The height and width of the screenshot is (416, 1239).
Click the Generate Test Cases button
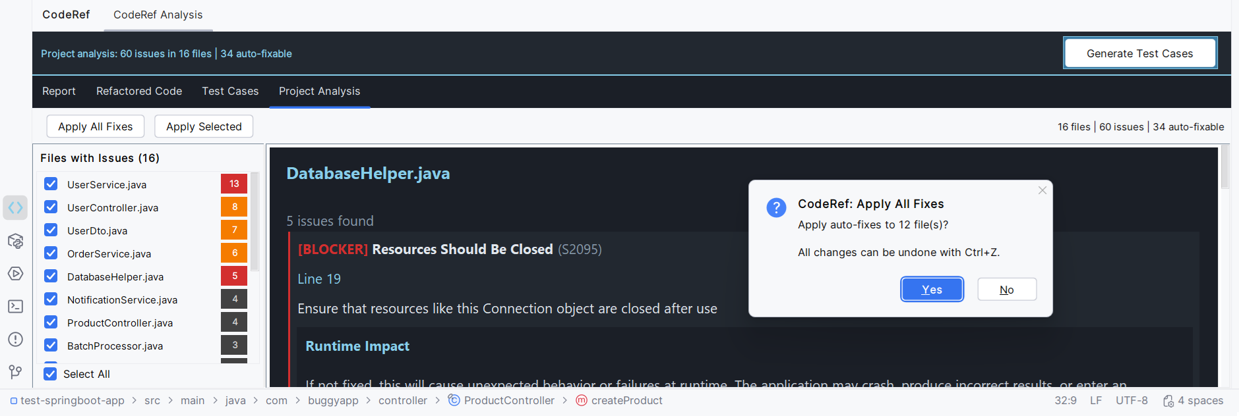[x=1139, y=53]
